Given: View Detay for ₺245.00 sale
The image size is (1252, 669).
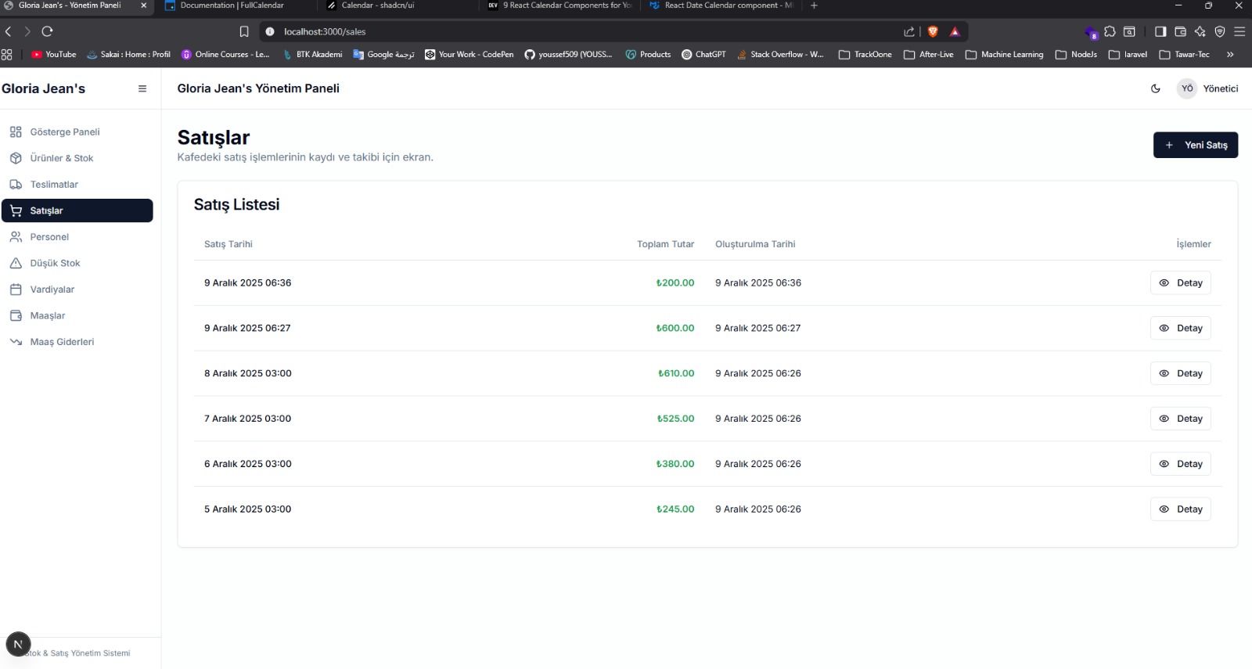Looking at the screenshot, I should point(1180,509).
